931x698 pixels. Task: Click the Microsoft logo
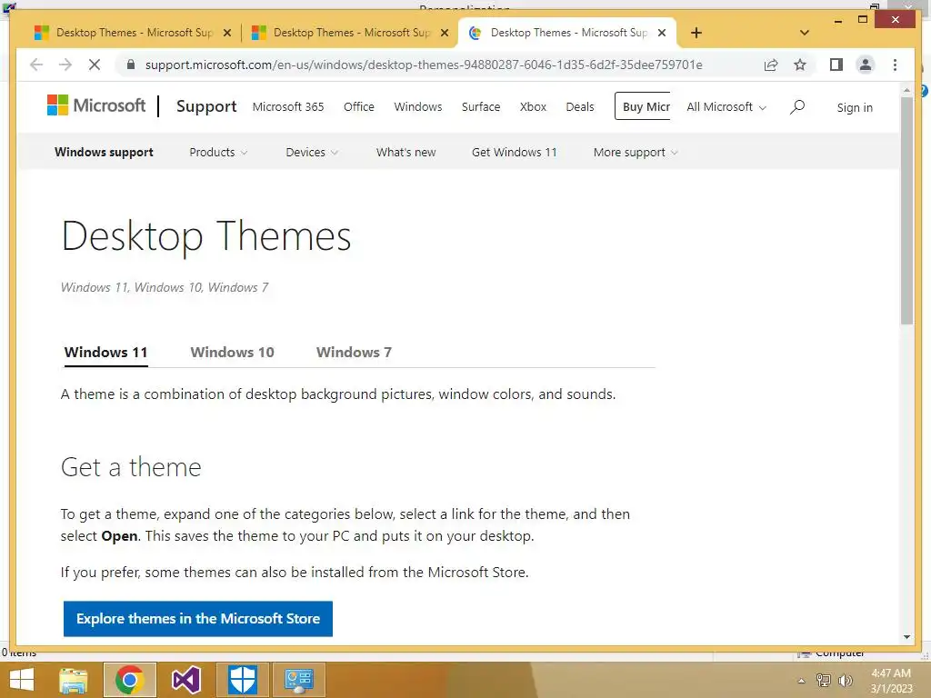click(x=96, y=105)
